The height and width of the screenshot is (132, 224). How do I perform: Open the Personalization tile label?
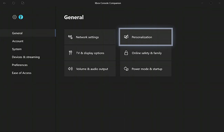(142, 37)
